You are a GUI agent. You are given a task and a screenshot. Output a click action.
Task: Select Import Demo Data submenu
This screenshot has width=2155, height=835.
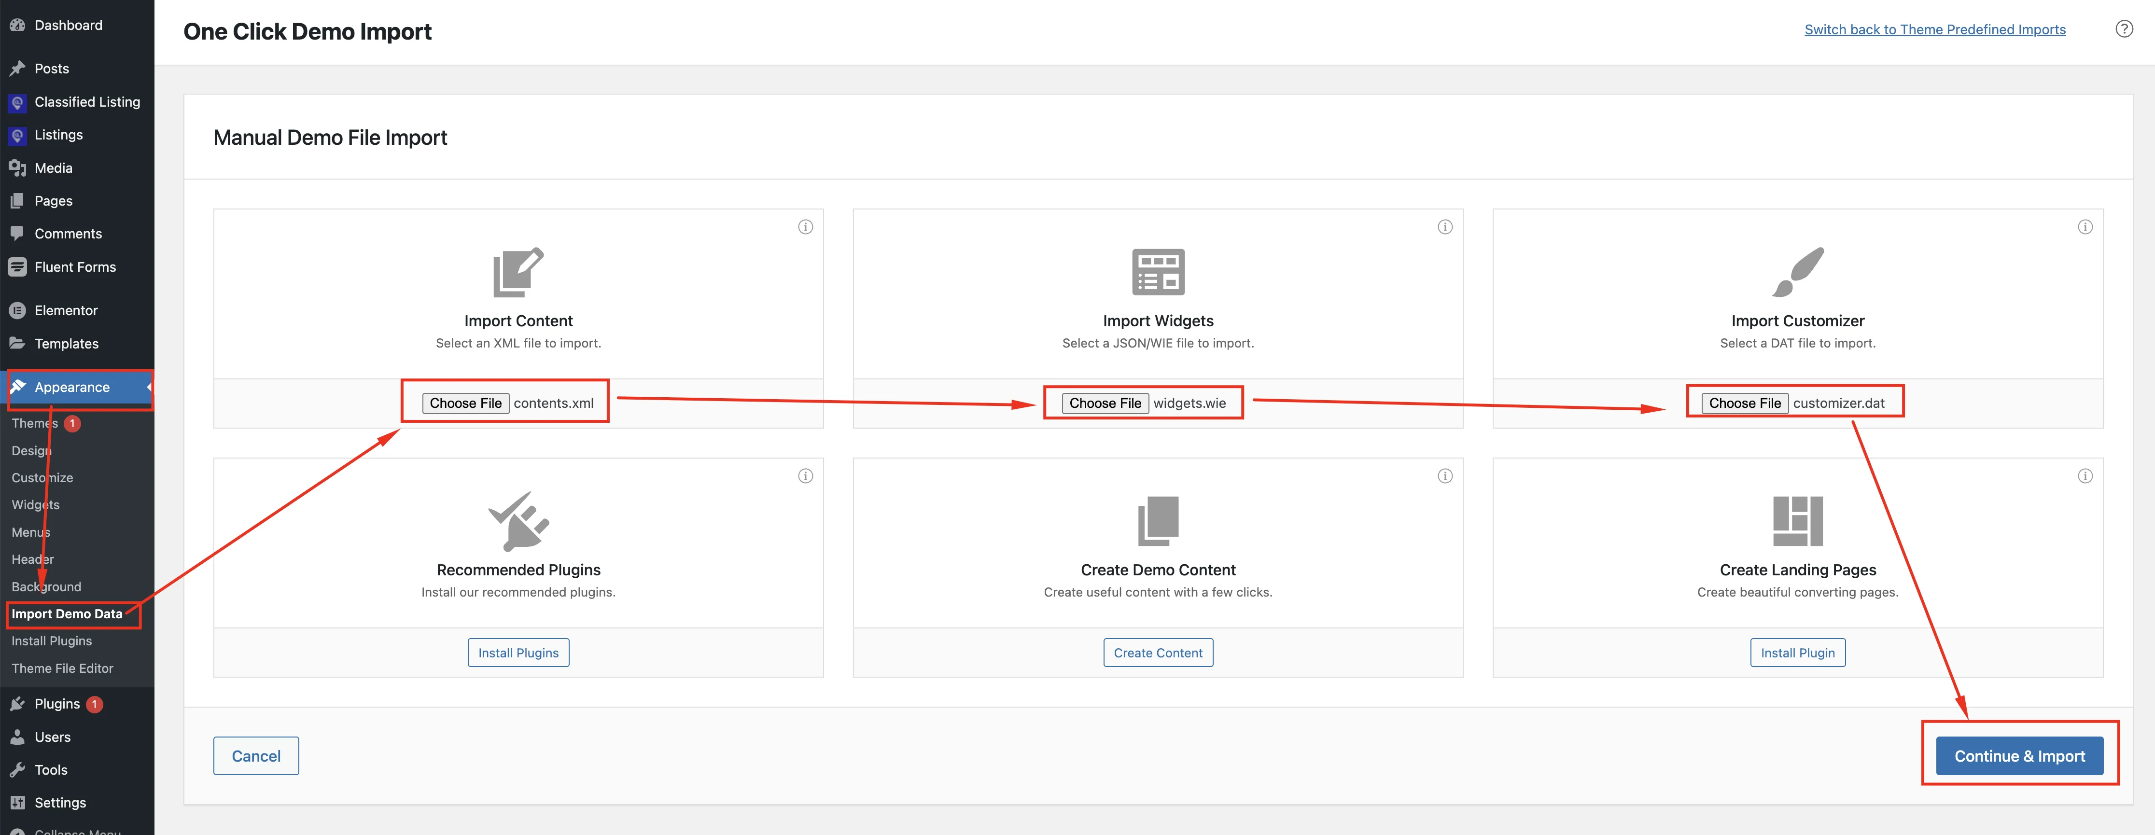point(67,613)
